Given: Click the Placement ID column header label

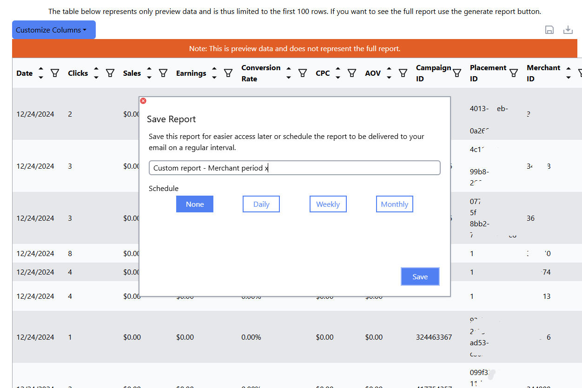Looking at the screenshot, I should [488, 73].
